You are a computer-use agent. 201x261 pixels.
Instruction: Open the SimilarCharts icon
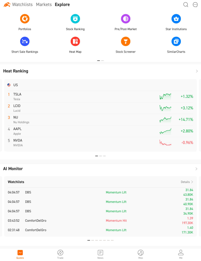[176, 41]
